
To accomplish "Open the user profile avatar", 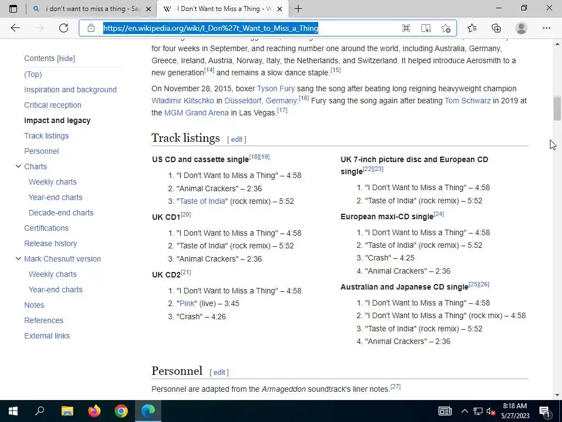I will click(x=521, y=28).
